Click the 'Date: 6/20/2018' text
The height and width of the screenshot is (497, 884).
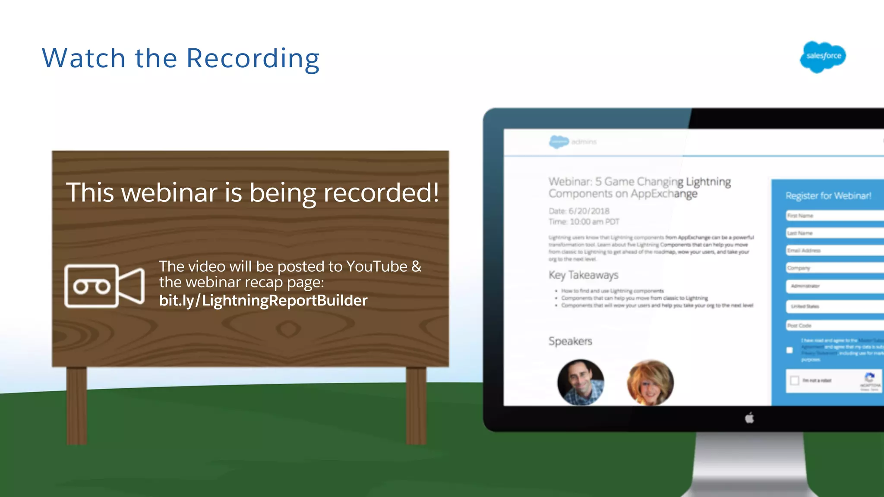point(579,211)
